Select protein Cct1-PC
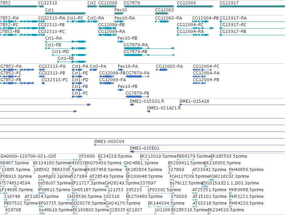The height and width of the screenshot is (215, 285). click(x=77, y=97)
